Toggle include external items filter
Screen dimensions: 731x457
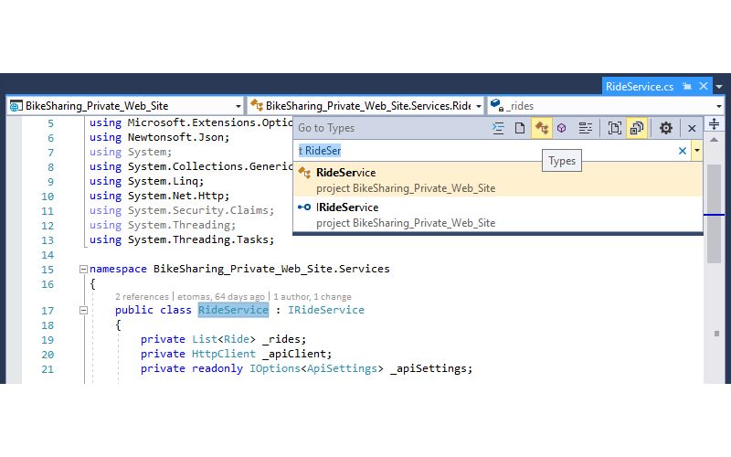[637, 129]
